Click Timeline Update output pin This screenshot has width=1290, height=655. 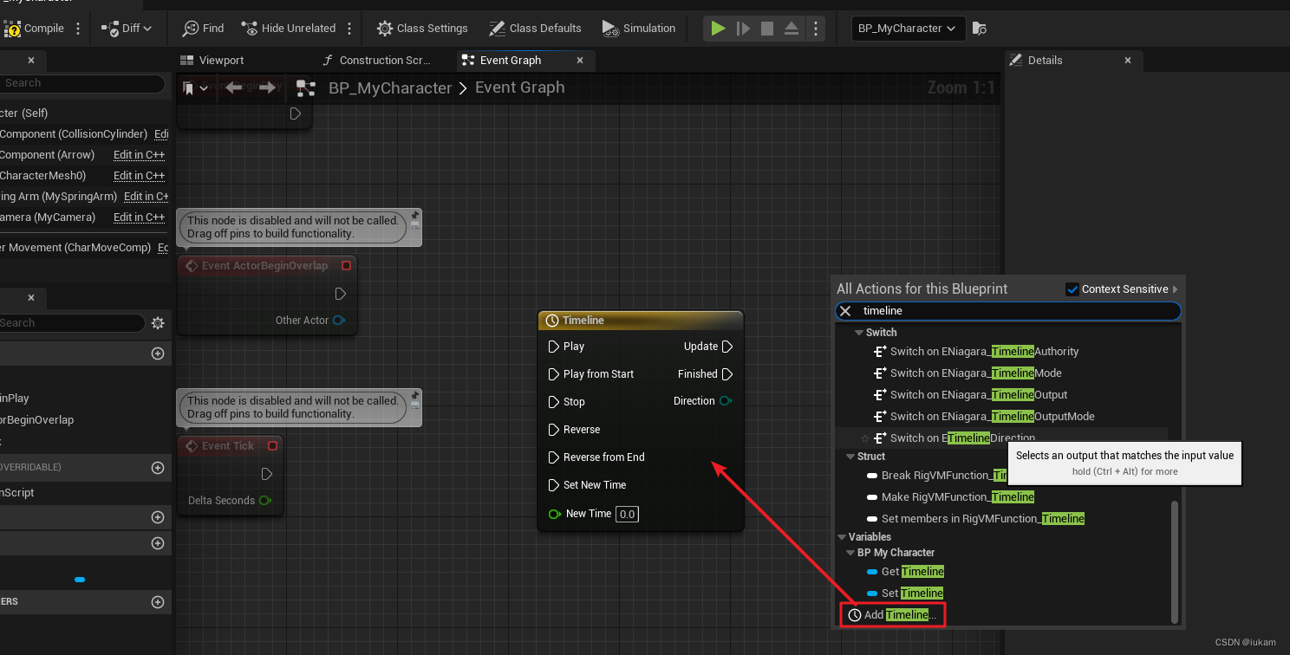click(x=727, y=347)
